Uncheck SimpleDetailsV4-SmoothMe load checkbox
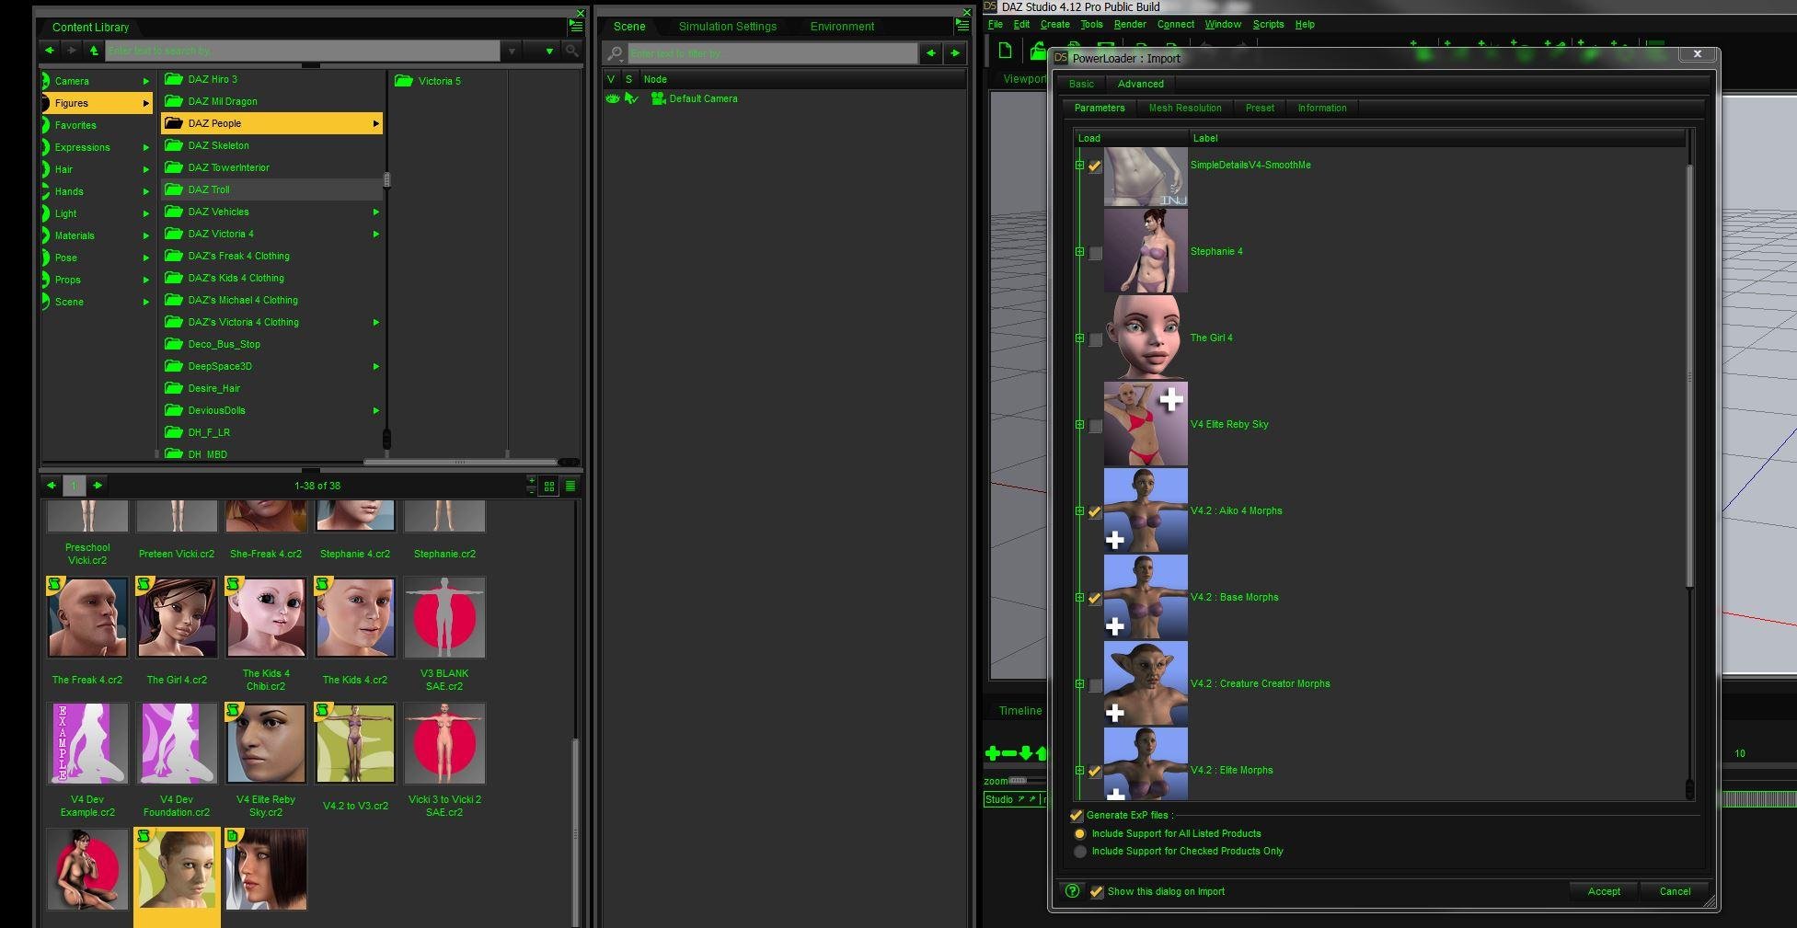This screenshot has width=1797, height=928. [x=1095, y=166]
